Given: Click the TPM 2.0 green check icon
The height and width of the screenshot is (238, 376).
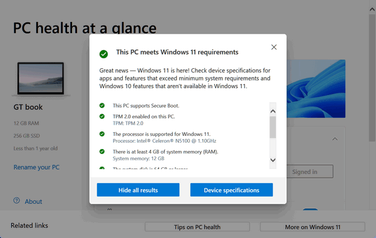Looking at the screenshot, I should [x=102, y=116].
